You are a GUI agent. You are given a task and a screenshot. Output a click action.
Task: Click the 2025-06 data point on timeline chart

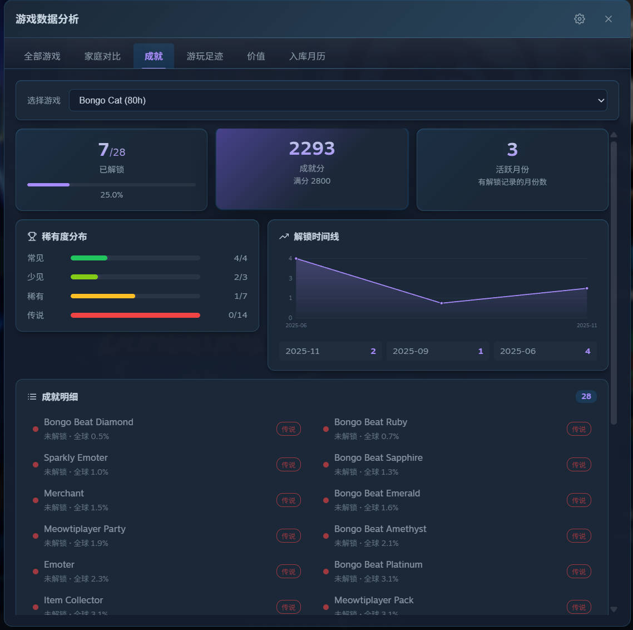(x=296, y=258)
